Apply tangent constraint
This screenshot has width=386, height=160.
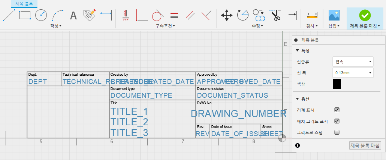pyautogui.click(x=158, y=15)
